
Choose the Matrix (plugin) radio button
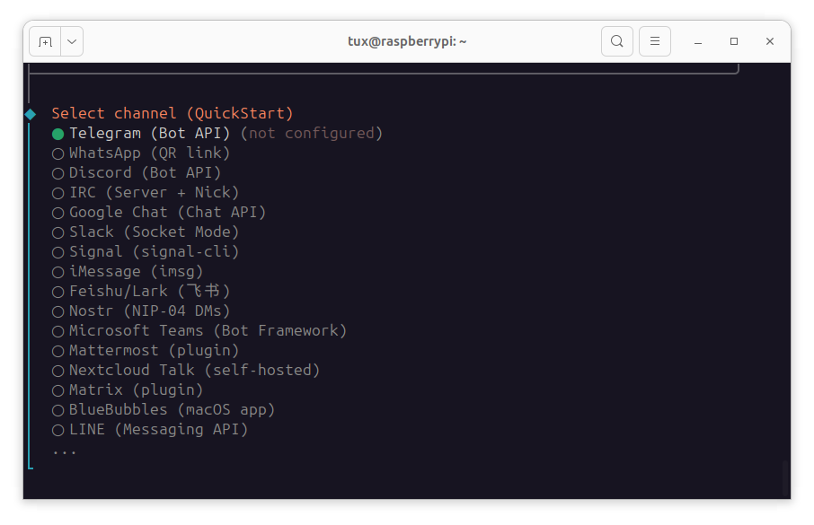[58, 390]
